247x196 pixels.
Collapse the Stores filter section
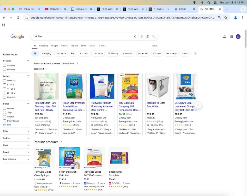coord(28,104)
